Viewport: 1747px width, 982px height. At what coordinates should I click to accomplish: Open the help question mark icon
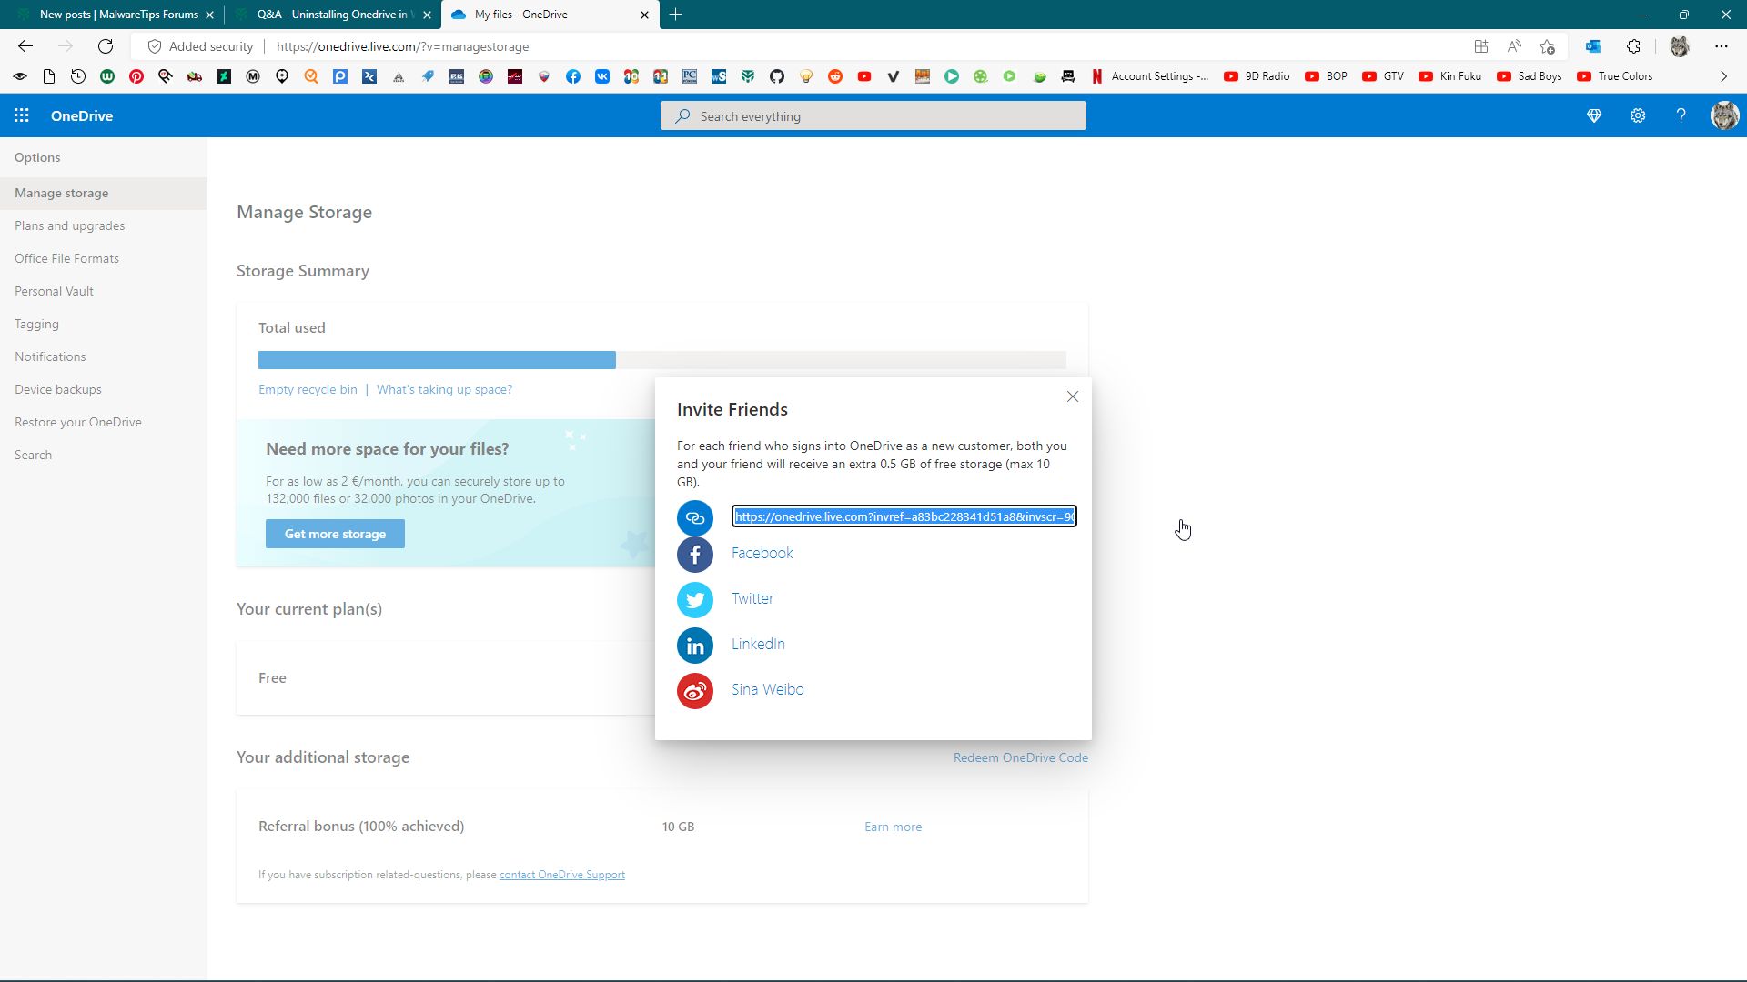[x=1681, y=115]
